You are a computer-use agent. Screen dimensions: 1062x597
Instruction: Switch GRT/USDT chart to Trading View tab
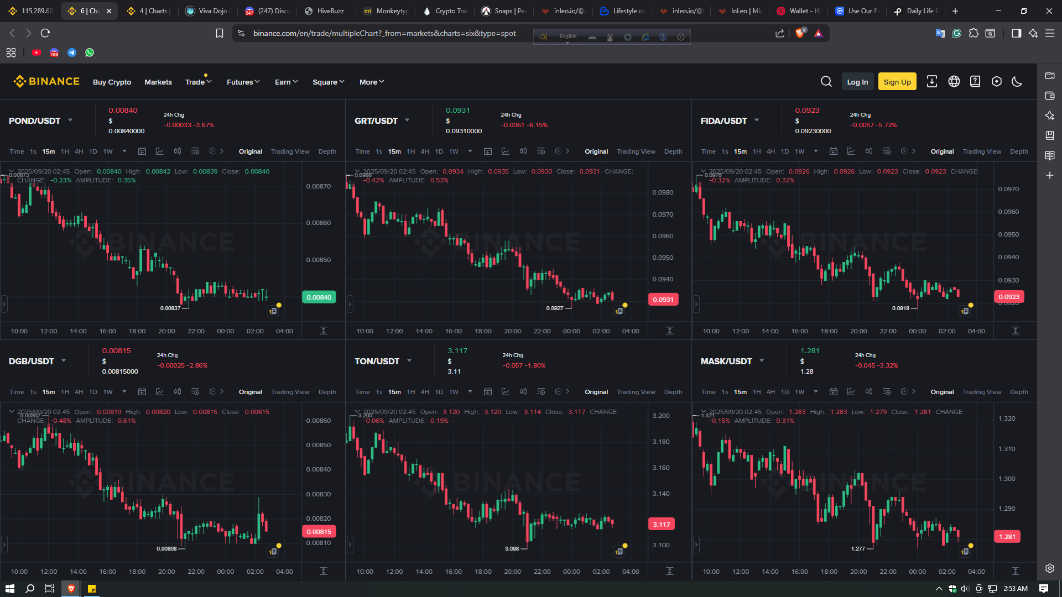coord(636,151)
